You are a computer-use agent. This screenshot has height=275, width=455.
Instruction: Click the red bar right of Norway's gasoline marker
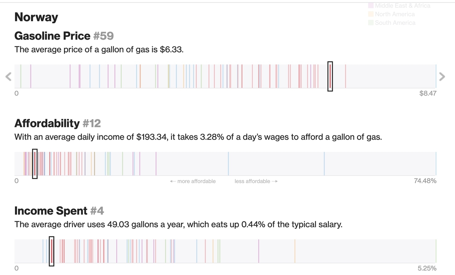click(345, 76)
